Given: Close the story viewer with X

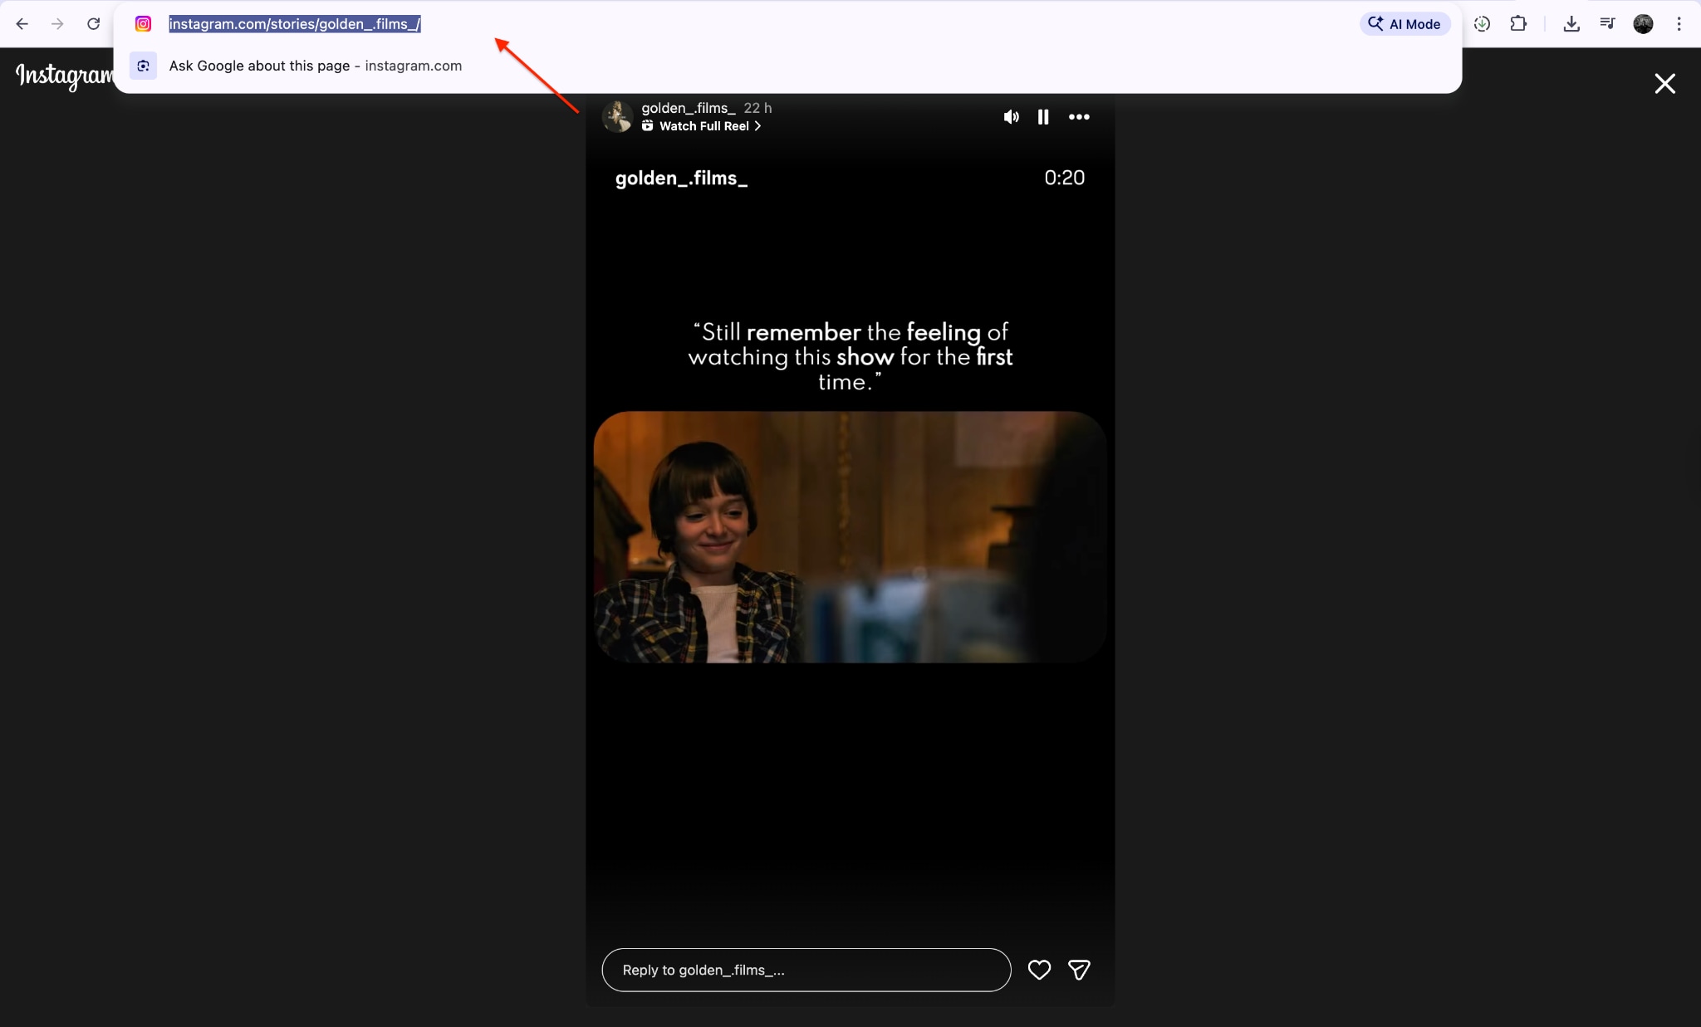Looking at the screenshot, I should tap(1664, 84).
